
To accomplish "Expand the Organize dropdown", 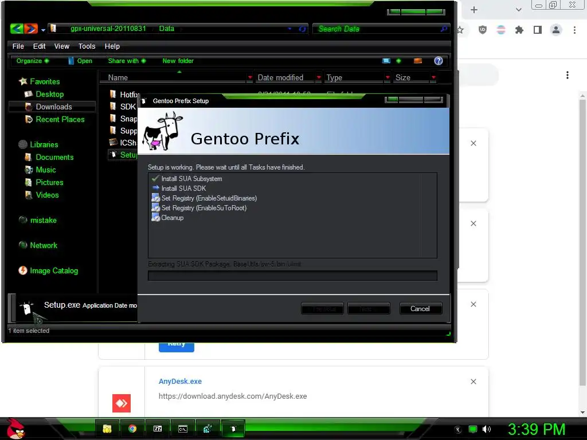I will pos(33,61).
